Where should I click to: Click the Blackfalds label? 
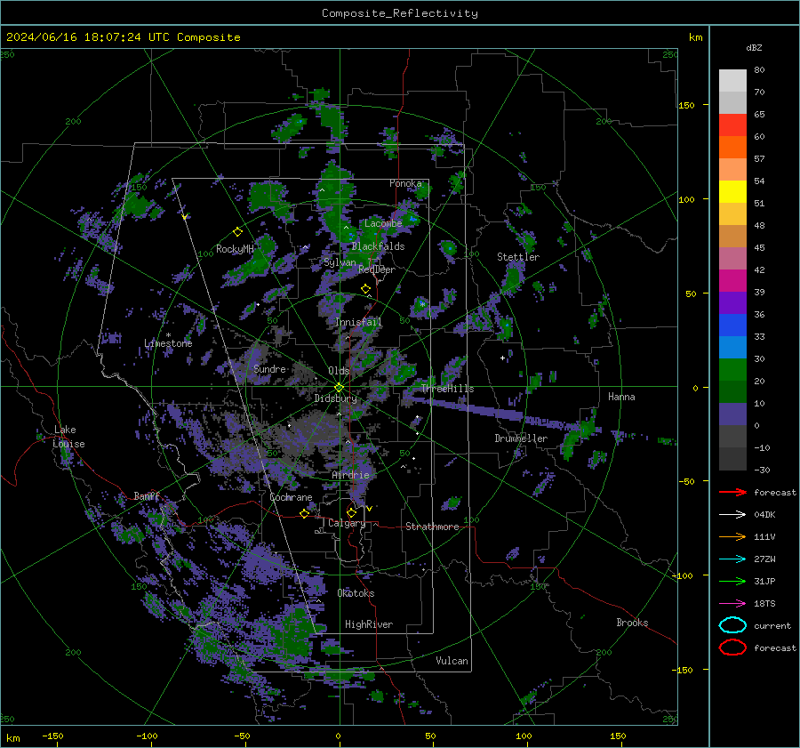pos(378,246)
